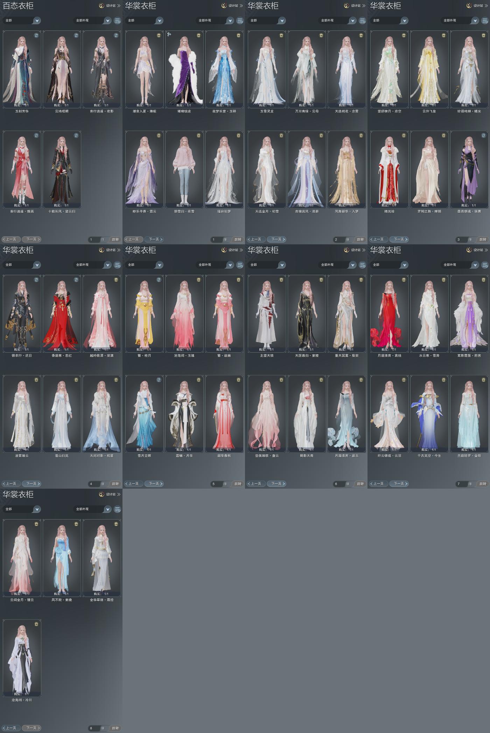Image resolution: width=490 pixels, height=733 pixels.
Task: Open the list filter icon in 百态衣柜 panel
Action: (x=118, y=21)
